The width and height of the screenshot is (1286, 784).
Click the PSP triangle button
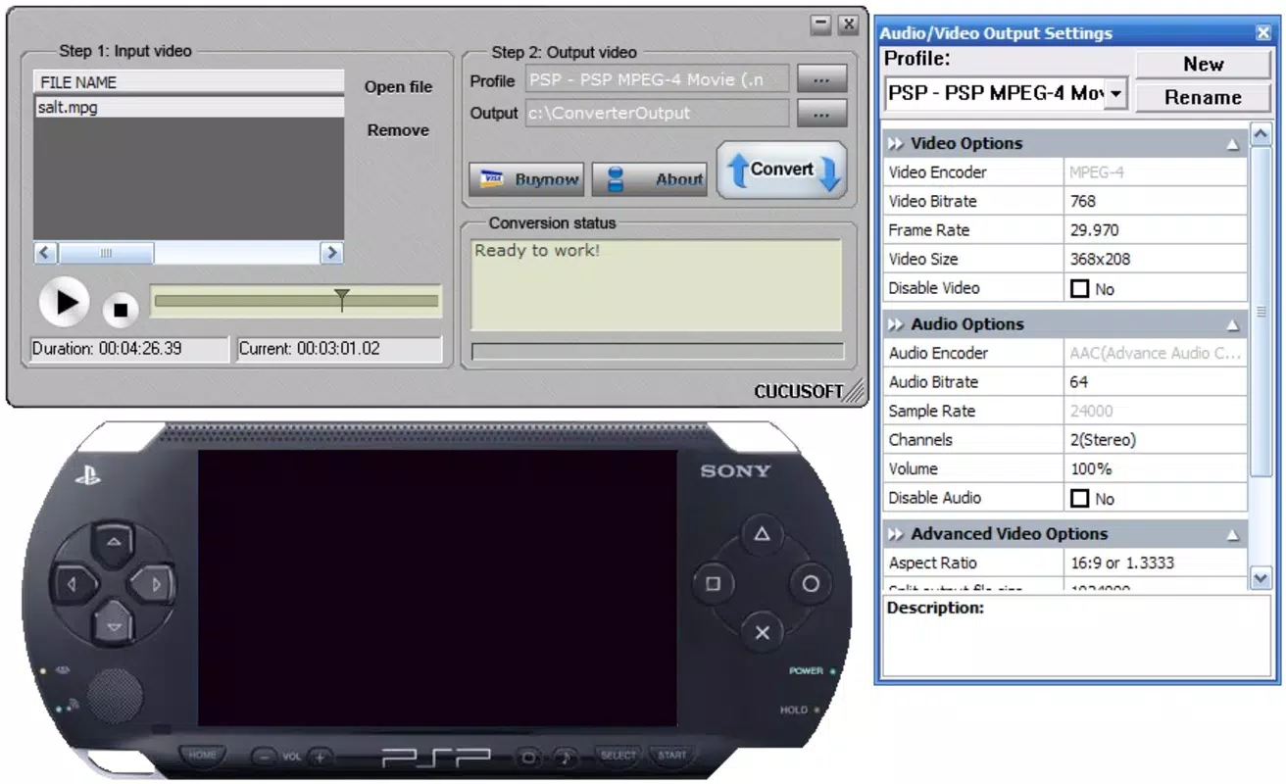(762, 534)
